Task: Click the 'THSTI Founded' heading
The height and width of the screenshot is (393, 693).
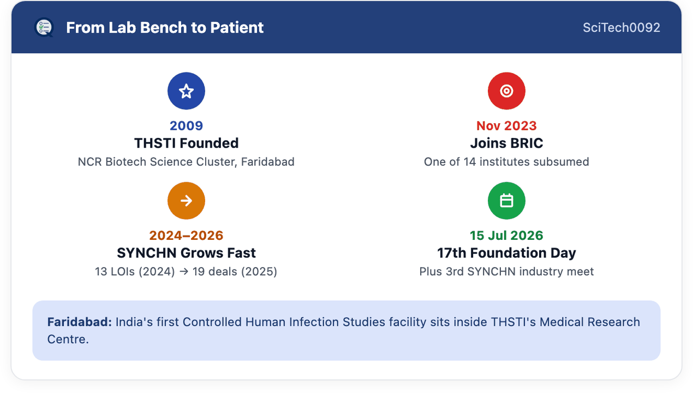Action: [x=186, y=143]
